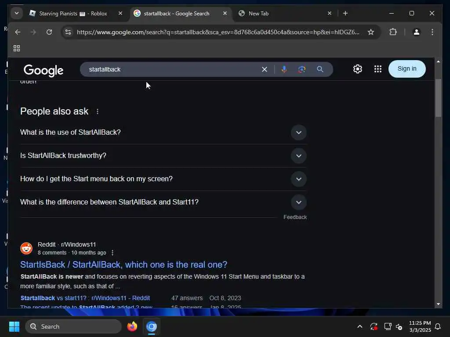Click the page vertical scrollbar thumb
This screenshot has height=337, width=450.
(438, 97)
